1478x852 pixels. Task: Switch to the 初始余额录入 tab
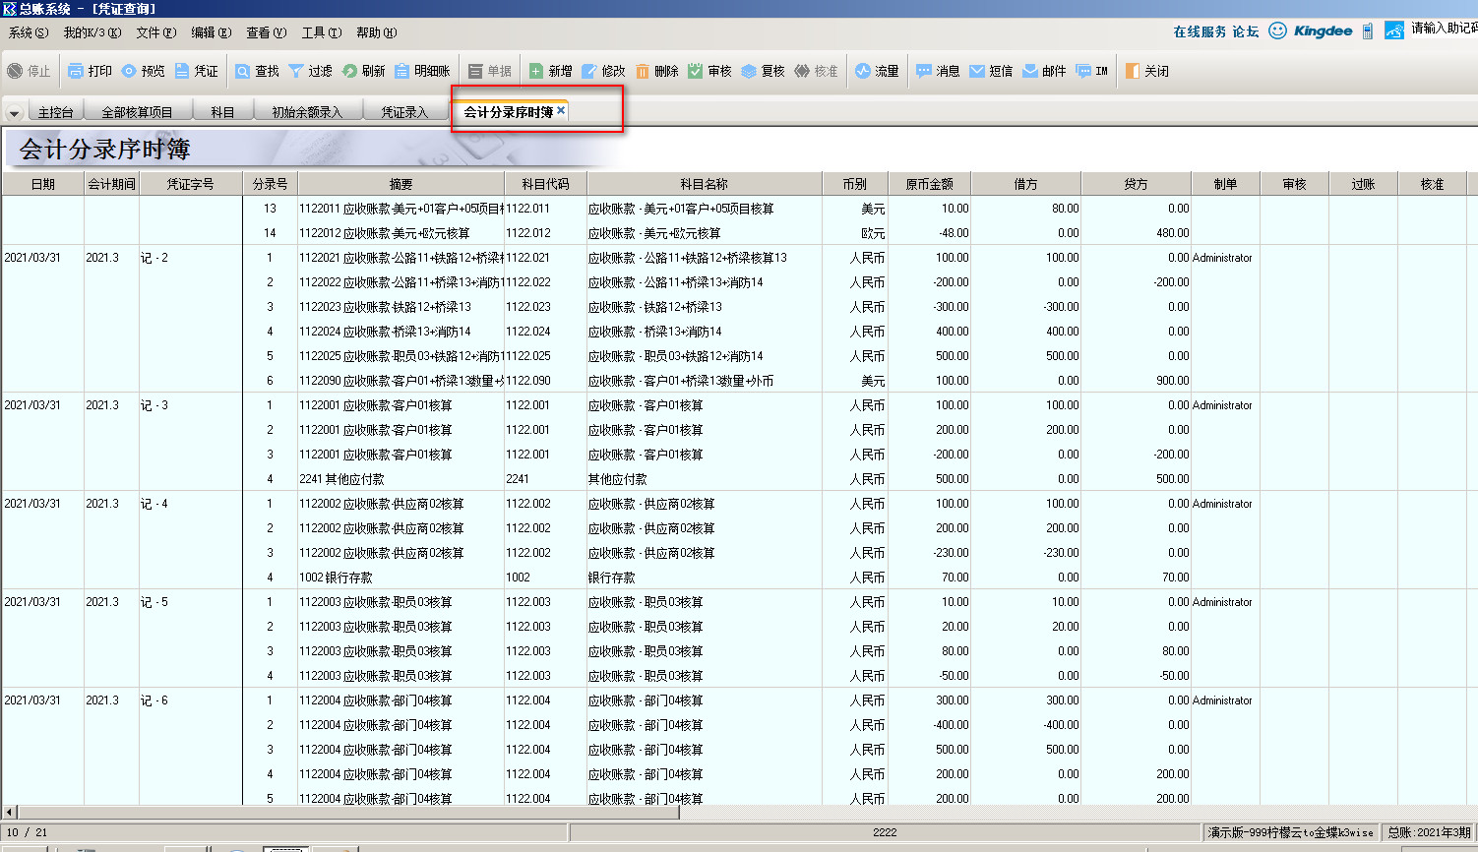point(307,112)
